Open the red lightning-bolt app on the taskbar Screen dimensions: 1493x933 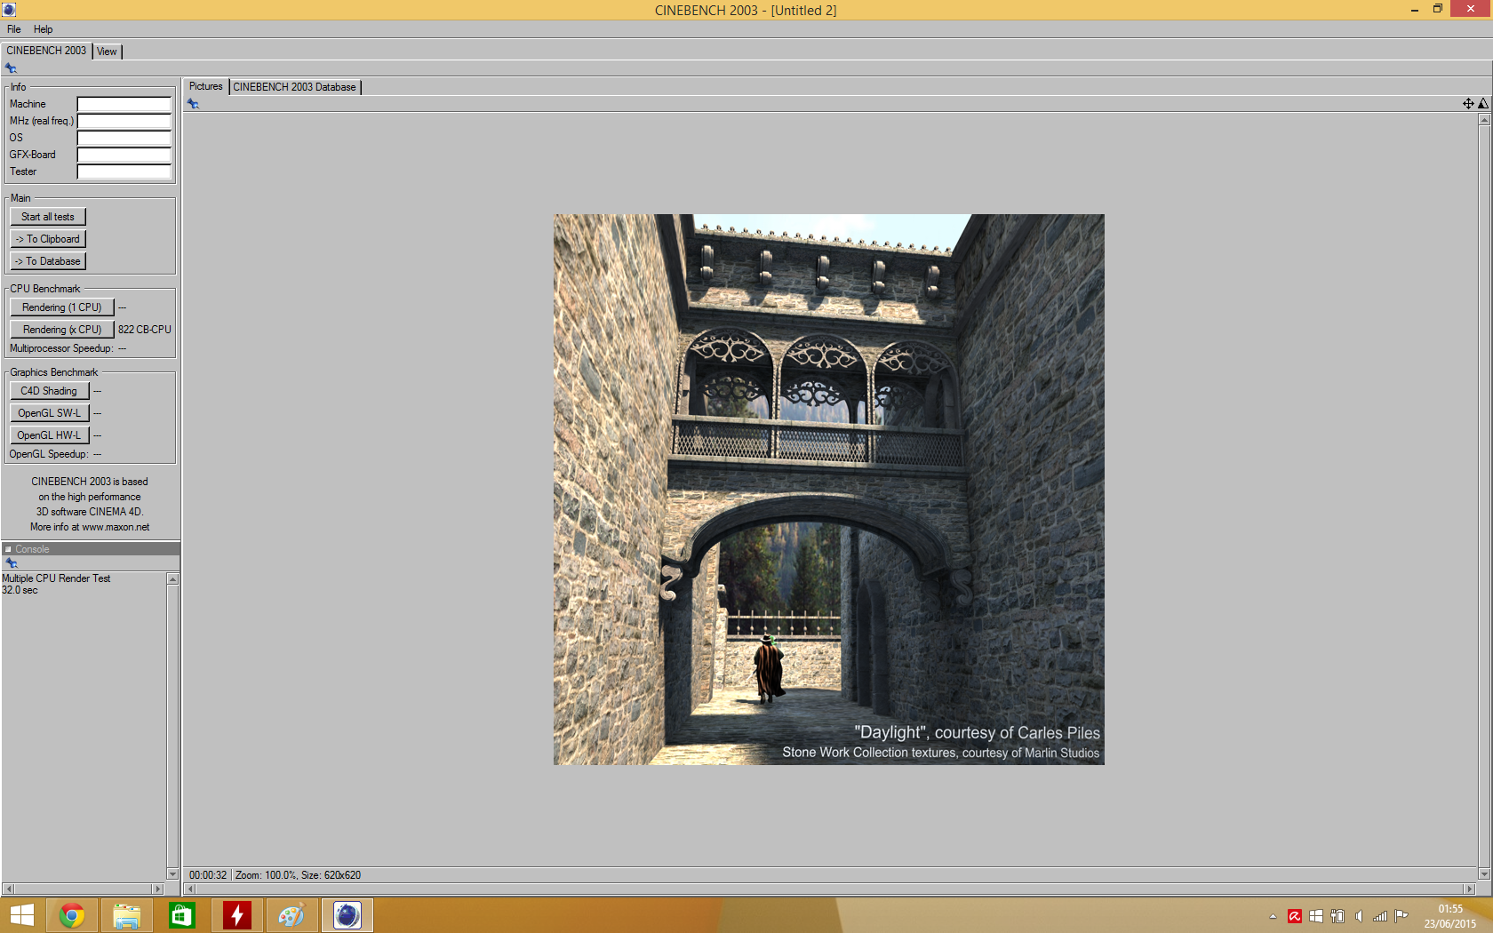click(237, 915)
